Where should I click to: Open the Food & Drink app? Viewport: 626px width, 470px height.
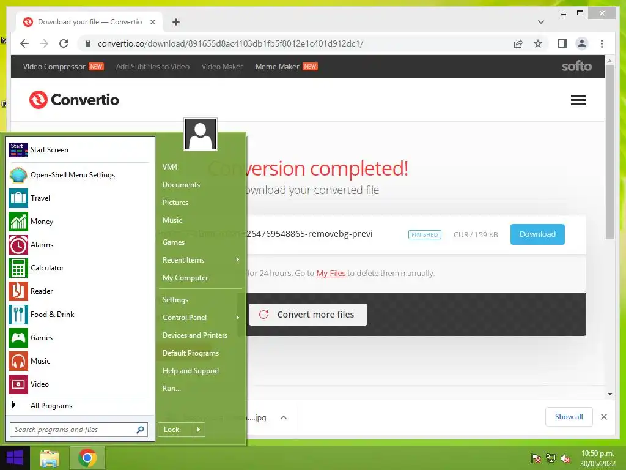click(52, 314)
